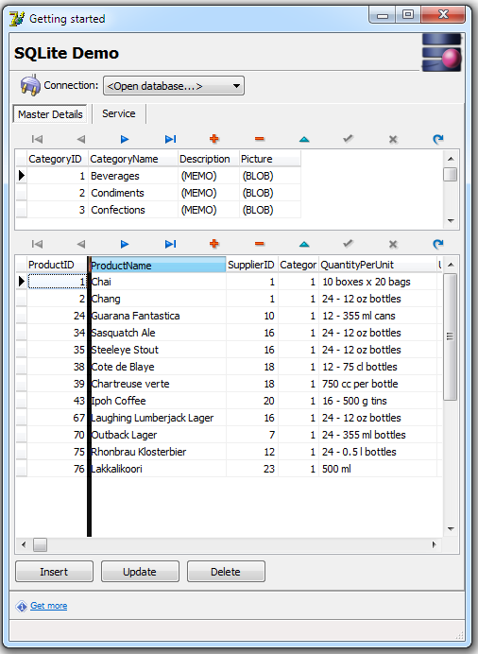The width and height of the screenshot is (478, 654).
Task: Select the Chartreuse verte cell
Action: coord(158,384)
